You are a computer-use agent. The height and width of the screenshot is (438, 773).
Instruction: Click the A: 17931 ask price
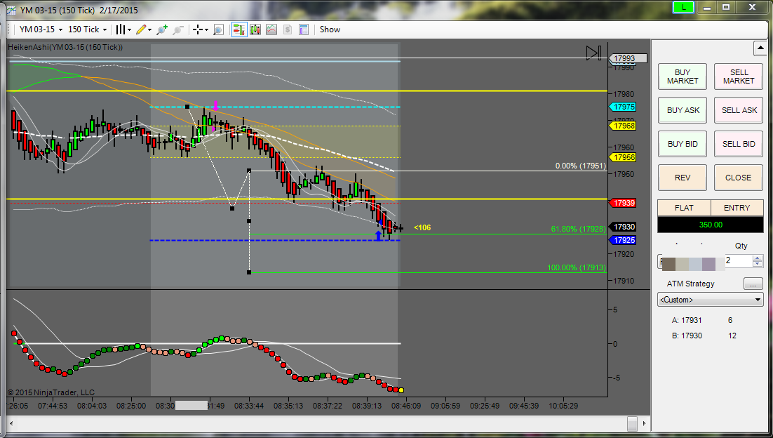686,320
